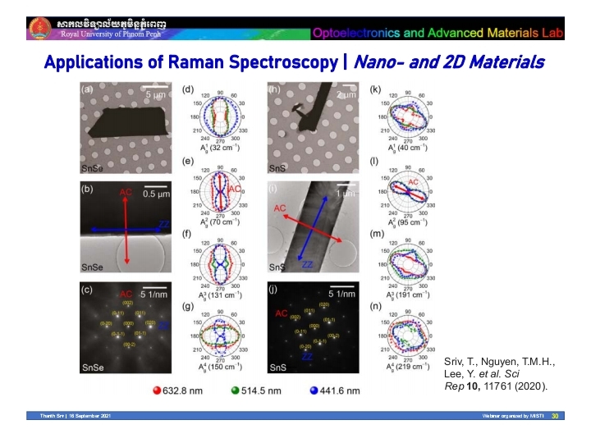The image size is (591, 443).
Task: Select the SnS diffraction pattern in panel (j)
Action: (313, 327)
